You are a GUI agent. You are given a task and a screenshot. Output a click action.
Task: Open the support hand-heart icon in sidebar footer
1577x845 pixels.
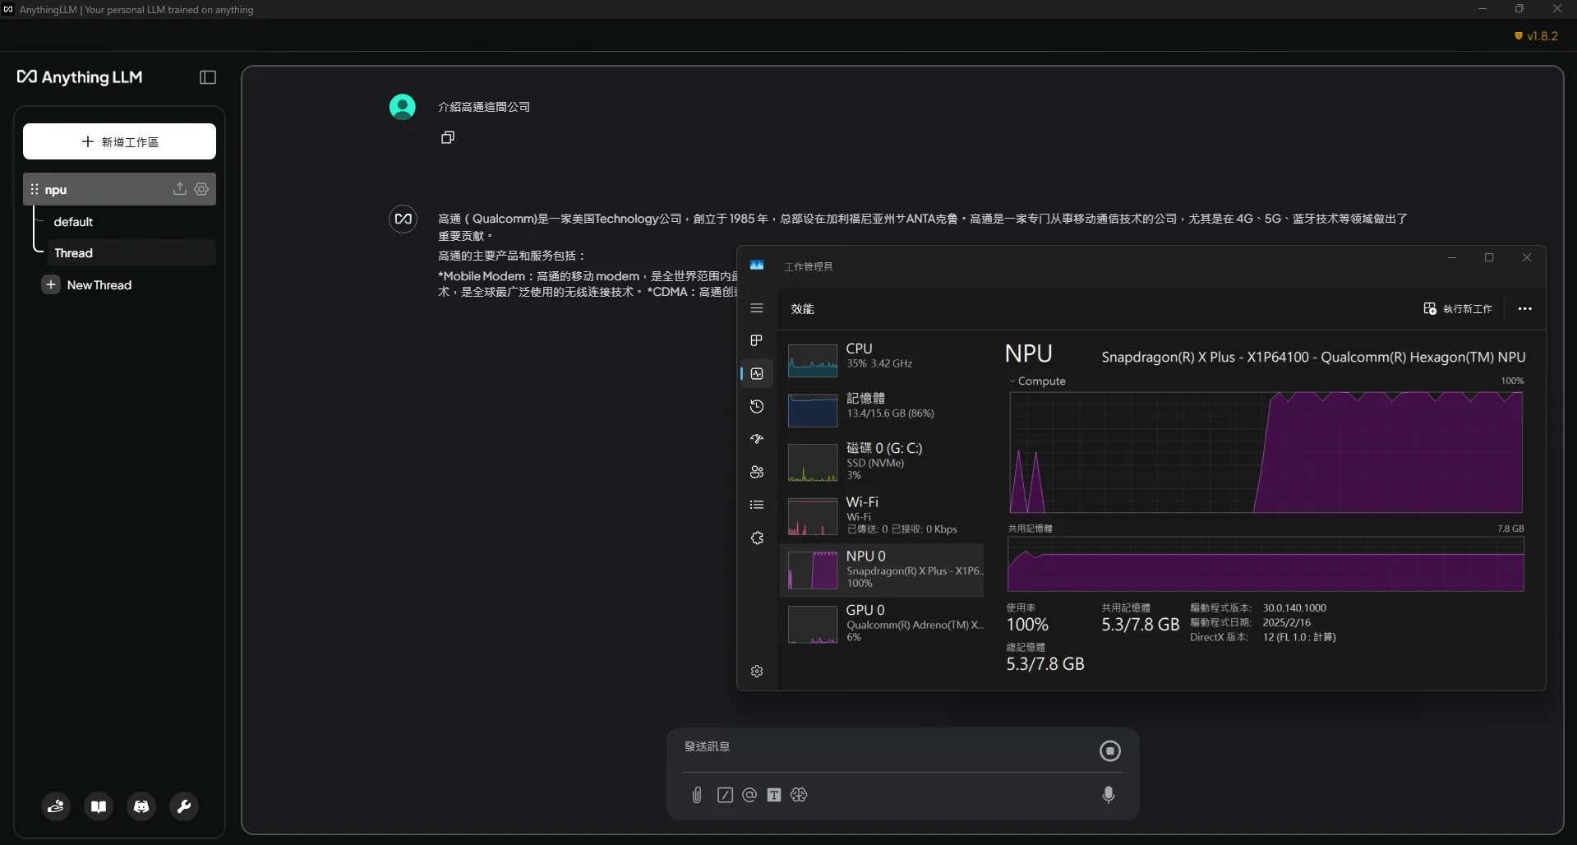[56, 806]
